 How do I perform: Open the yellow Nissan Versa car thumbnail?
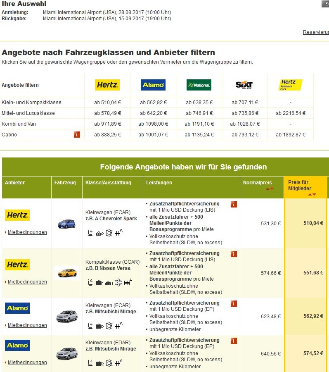(x=67, y=273)
